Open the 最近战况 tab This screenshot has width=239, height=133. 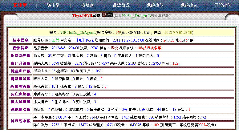121,5
